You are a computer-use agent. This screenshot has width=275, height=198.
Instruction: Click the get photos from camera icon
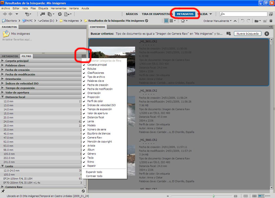(42, 14)
